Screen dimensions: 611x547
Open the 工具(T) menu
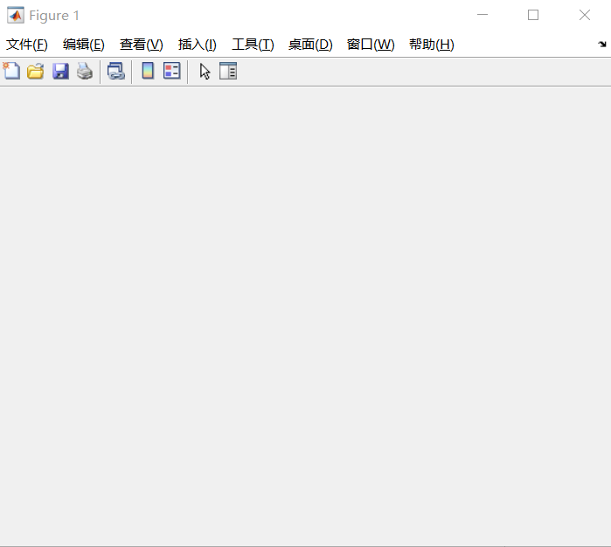[x=253, y=45]
